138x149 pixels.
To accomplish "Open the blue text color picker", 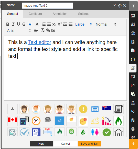I will point(30,24).
